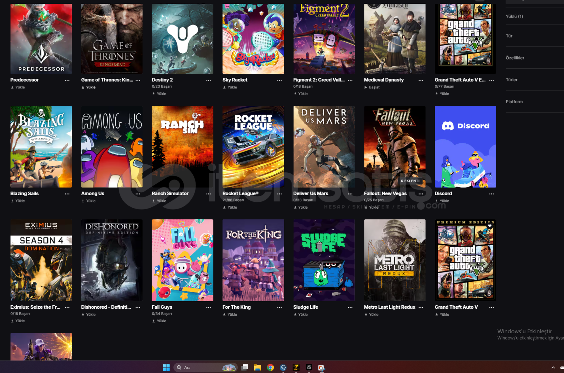Image resolution: width=564 pixels, height=373 pixels.
Task: Open the three-dot menu for Eximius
Action: tap(67, 307)
